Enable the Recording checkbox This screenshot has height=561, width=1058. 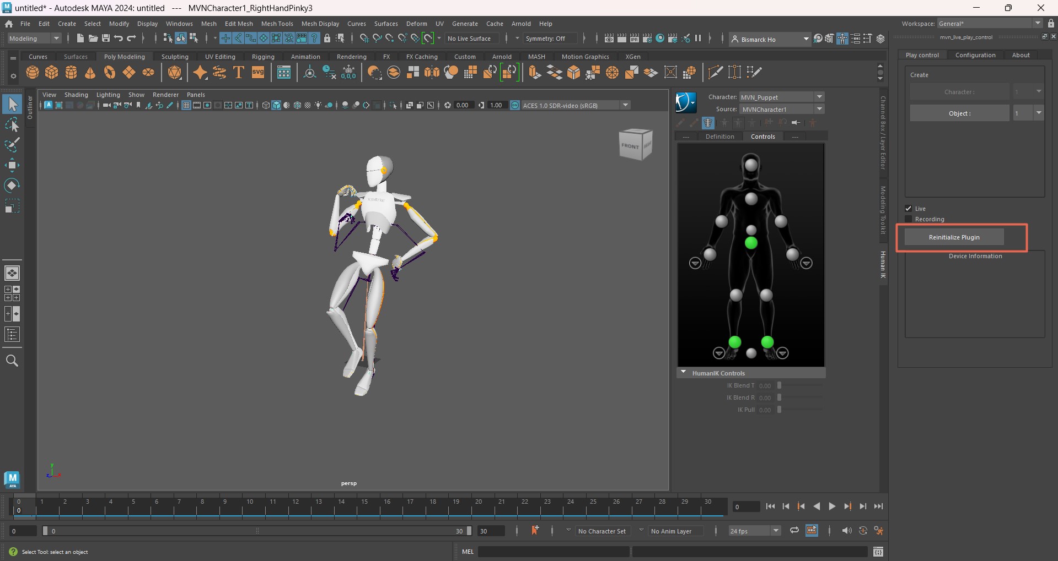(x=909, y=219)
